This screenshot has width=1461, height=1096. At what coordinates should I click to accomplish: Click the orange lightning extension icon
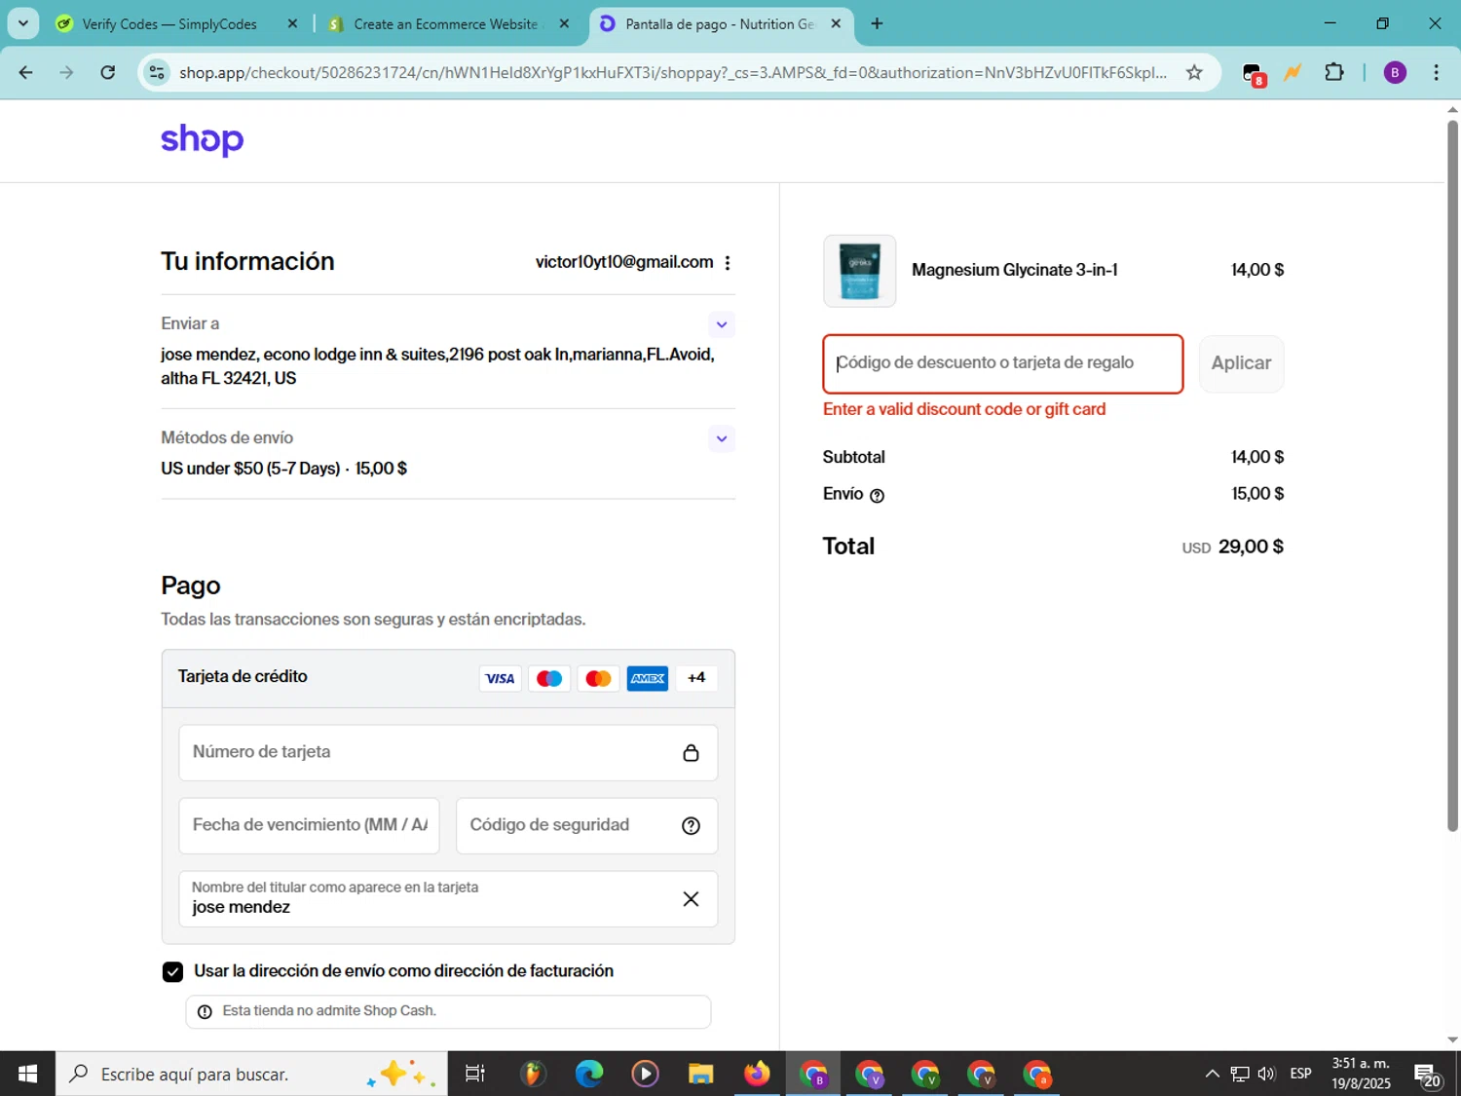pyautogui.click(x=1293, y=73)
